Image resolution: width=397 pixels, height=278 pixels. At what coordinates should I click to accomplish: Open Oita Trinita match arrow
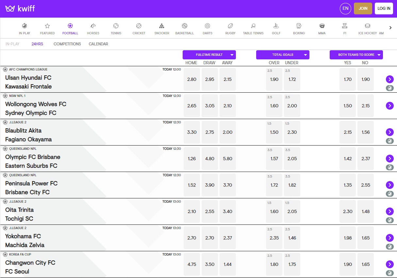click(389, 211)
